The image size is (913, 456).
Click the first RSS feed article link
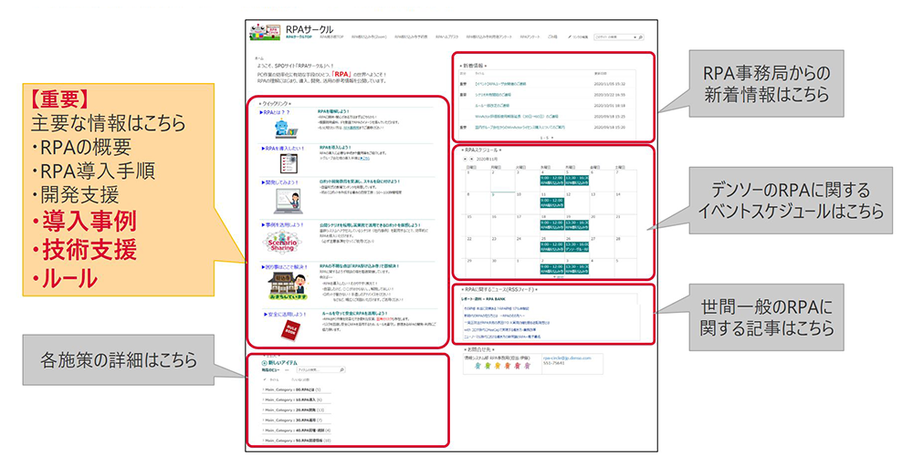click(497, 308)
